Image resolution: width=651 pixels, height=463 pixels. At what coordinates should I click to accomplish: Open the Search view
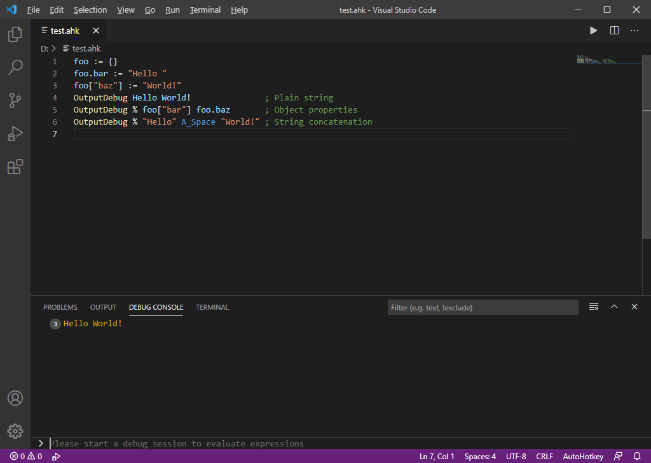tap(15, 67)
